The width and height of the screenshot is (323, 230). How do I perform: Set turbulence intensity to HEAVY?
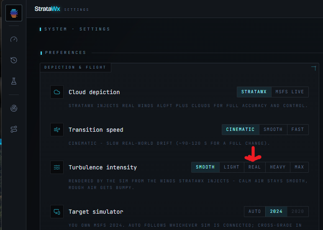click(278, 167)
